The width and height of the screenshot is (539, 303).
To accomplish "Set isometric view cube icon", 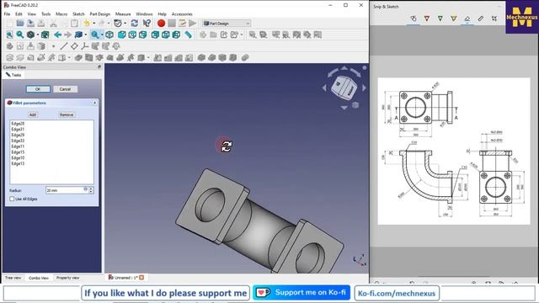I will [109, 35].
